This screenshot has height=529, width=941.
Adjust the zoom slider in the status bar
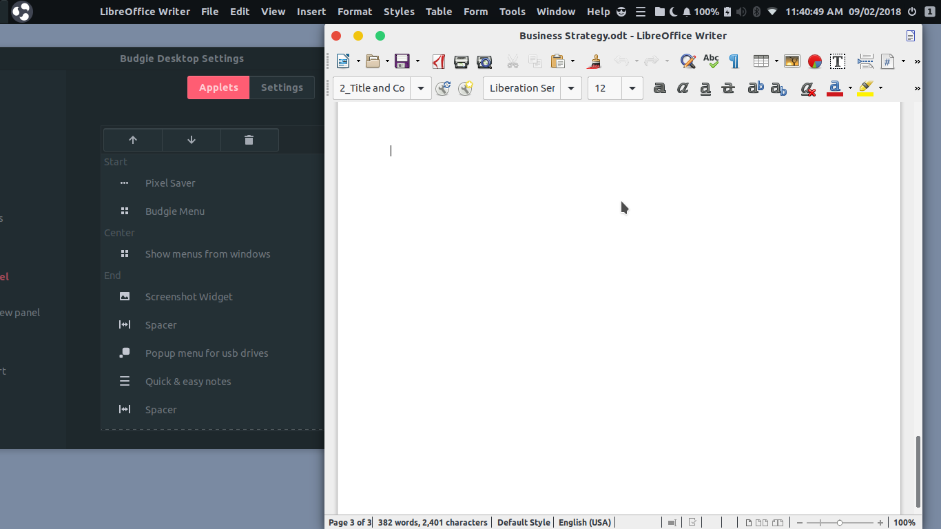point(838,522)
